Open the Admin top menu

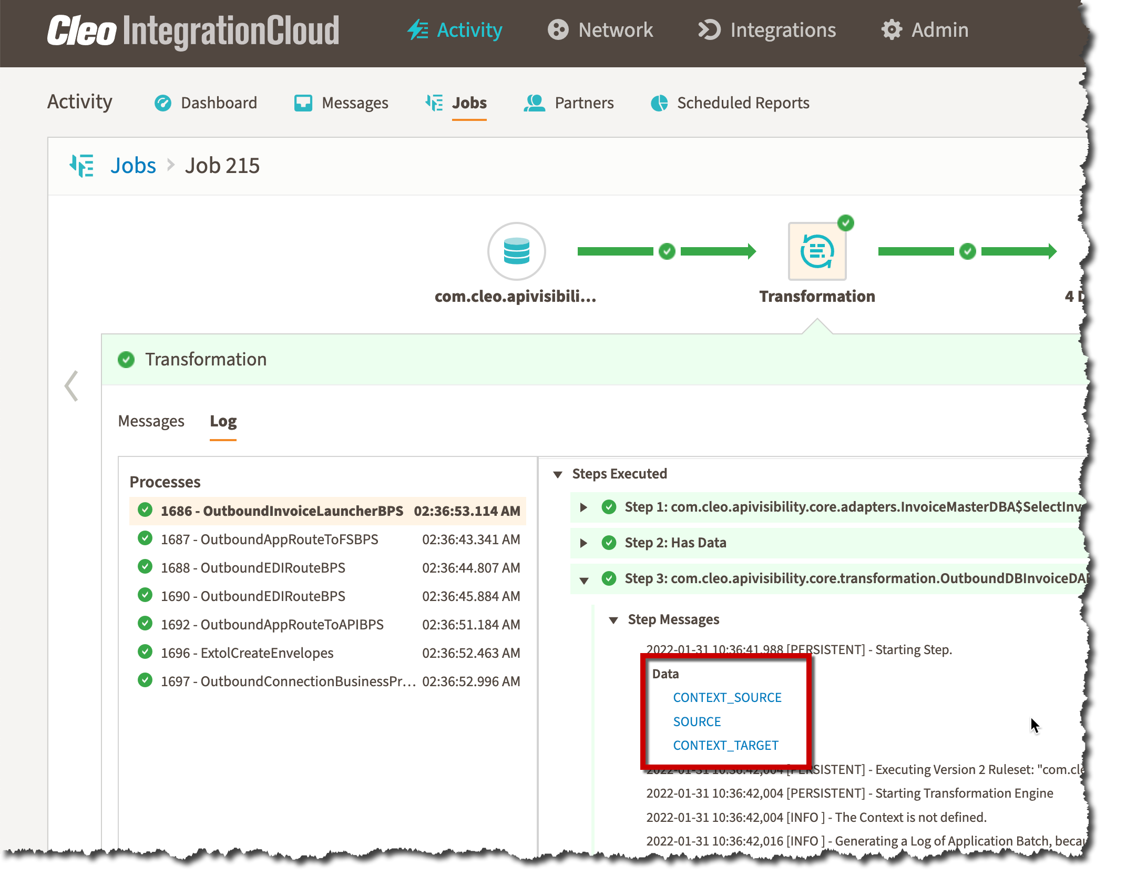point(925,30)
